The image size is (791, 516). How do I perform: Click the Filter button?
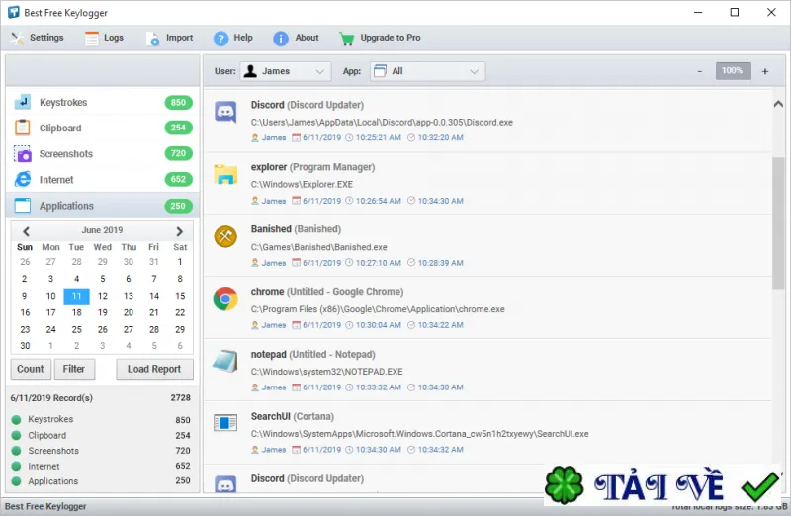click(73, 369)
